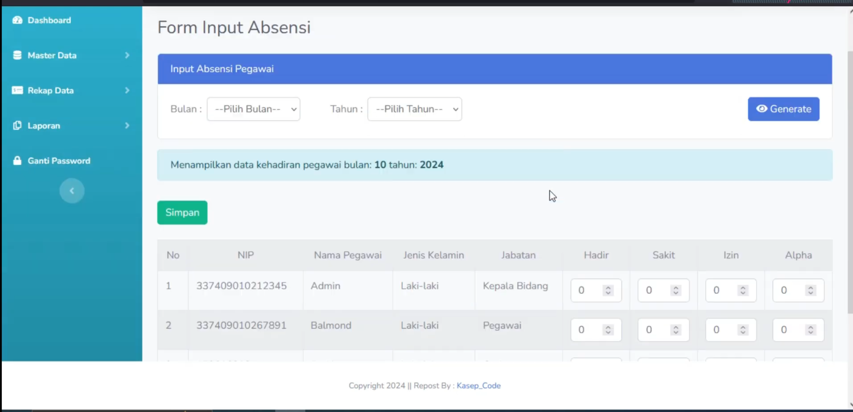Click the Laporan documents icon
Image resolution: width=853 pixels, height=412 pixels.
[17, 125]
